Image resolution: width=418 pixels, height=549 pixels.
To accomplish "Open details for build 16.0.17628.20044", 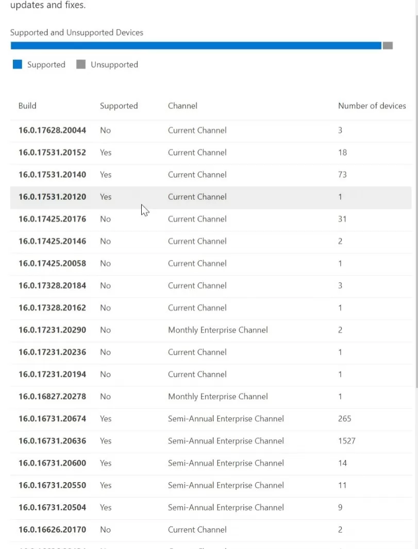I will coord(52,130).
